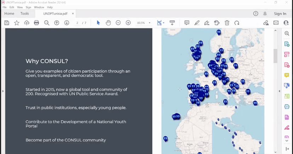Screen dimensions: 293x154
Task: Click the scrollbar up arrow
Action: 275,30
